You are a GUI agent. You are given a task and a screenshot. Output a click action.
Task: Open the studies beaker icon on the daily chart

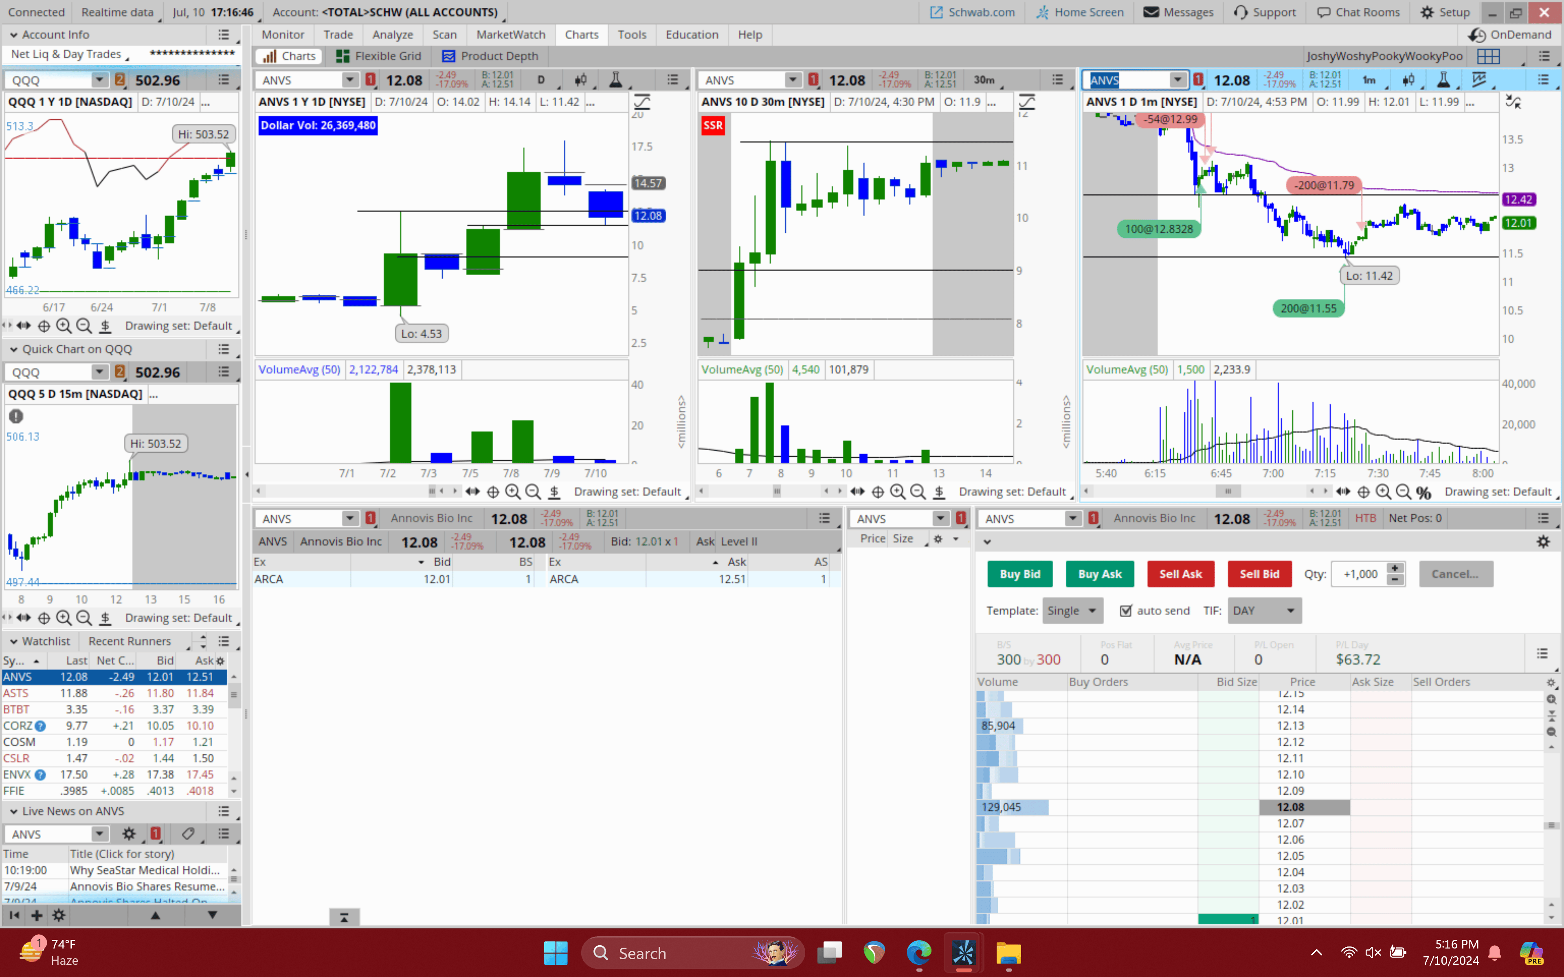coord(615,79)
